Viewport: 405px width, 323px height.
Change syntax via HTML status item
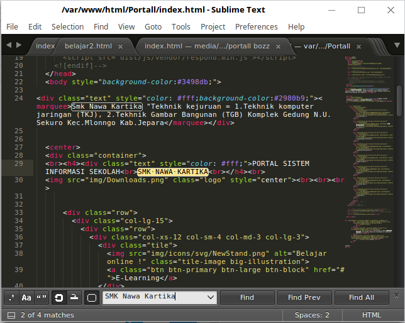(x=372, y=315)
